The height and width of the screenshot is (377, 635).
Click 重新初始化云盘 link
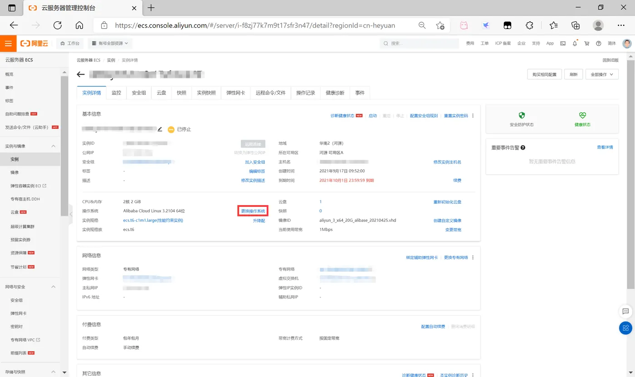pos(447,202)
